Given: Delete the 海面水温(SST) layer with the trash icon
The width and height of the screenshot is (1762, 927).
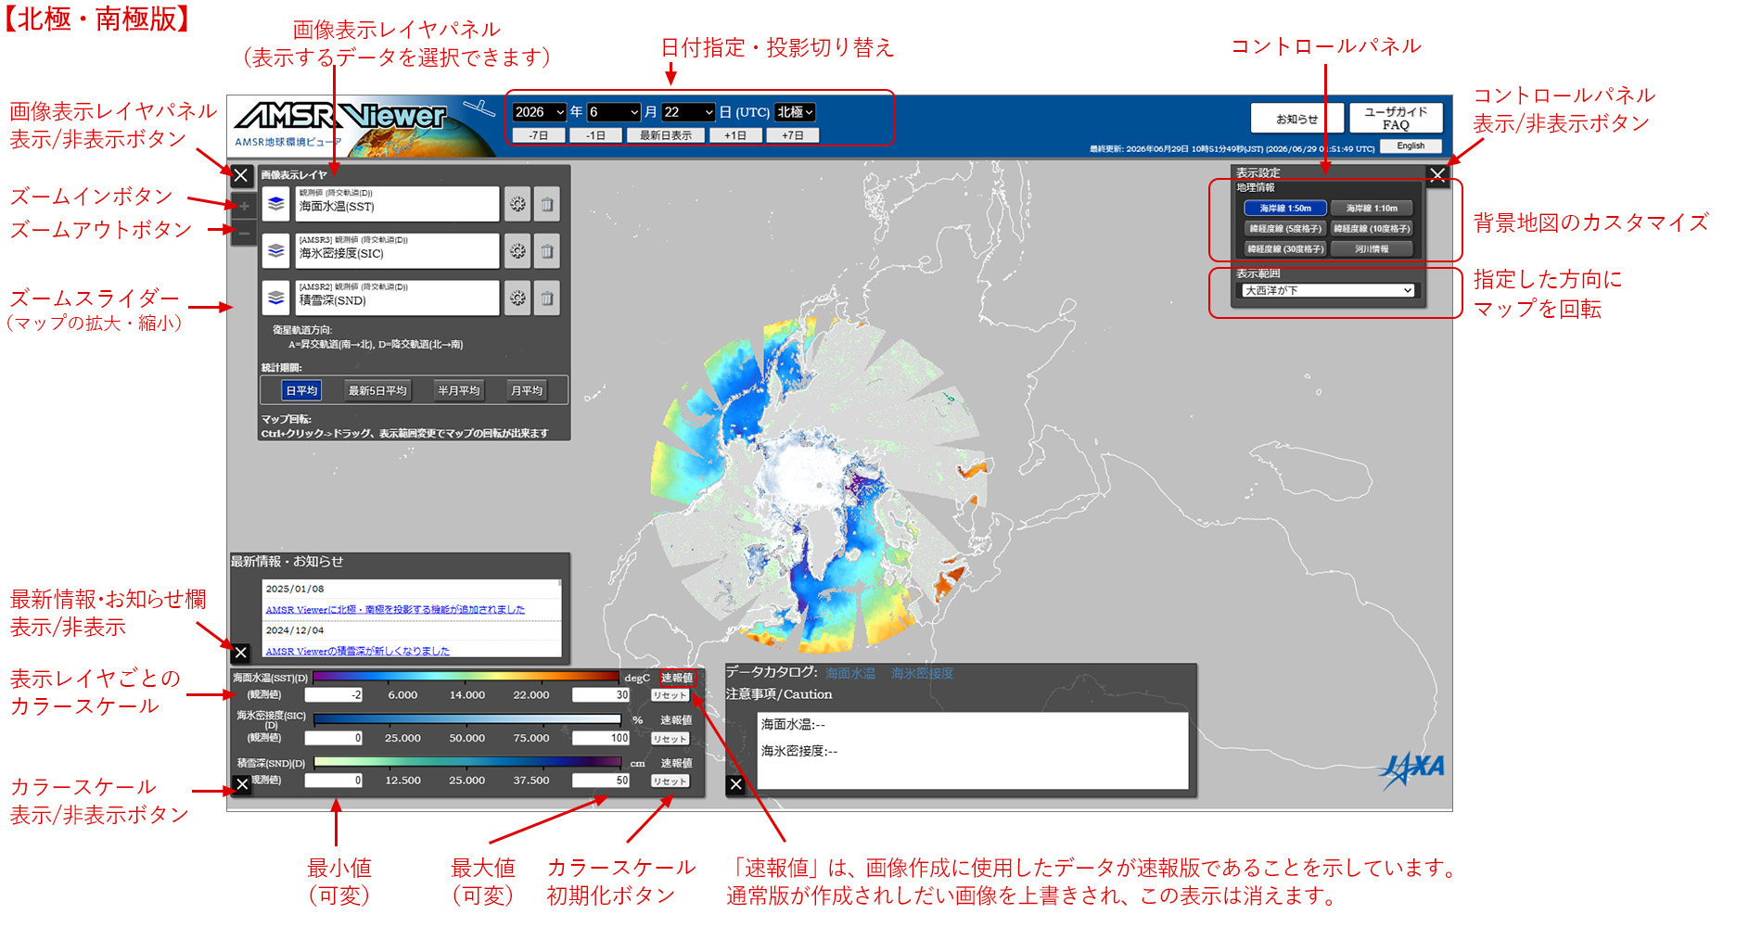Looking at the screenshot, I should pos(547,204).
